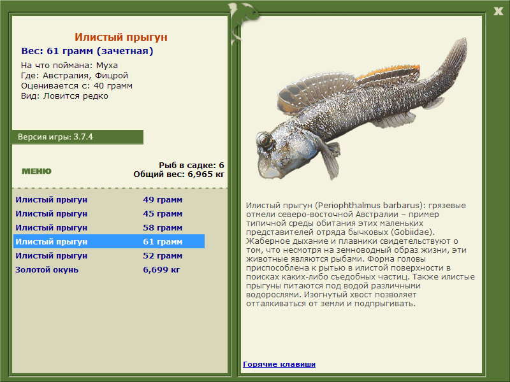The image size is (510, 382).
Task: Close the fish keepnet window with X
Action: (498, 11)
